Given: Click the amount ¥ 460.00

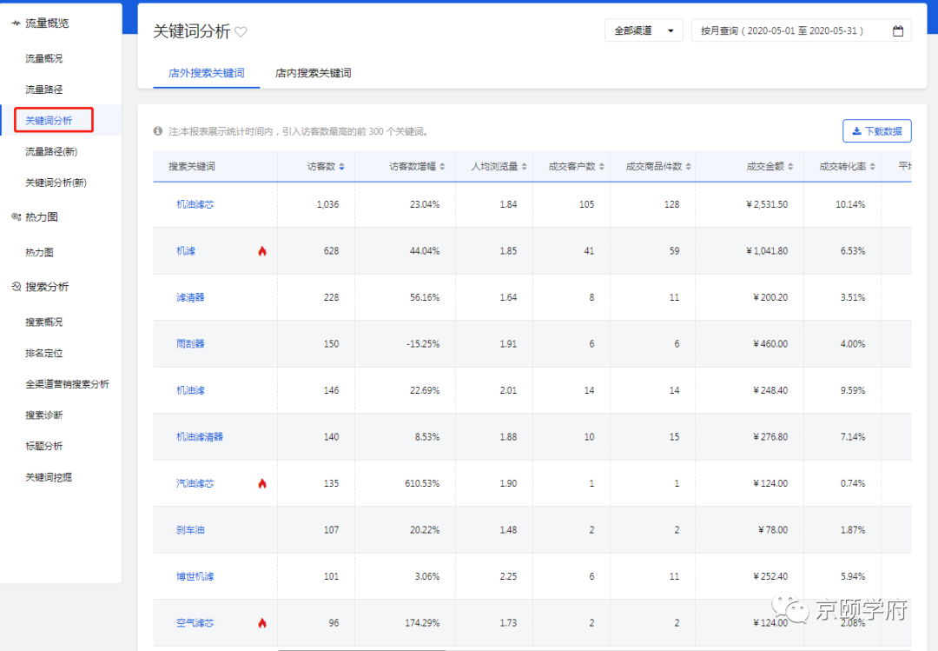Looking at the screenshot, I should (770, 344).
